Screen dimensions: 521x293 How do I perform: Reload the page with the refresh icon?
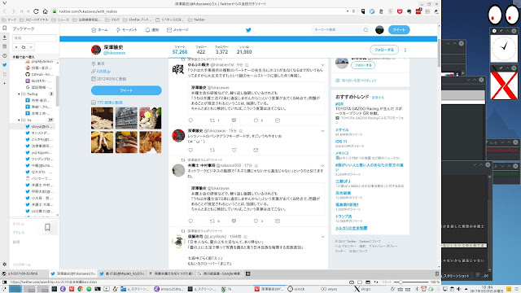coord(36,11)
